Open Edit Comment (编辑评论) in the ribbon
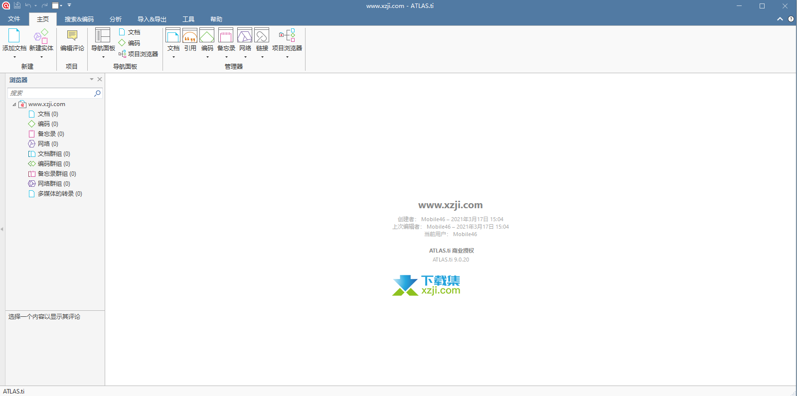 coord(72,41)
